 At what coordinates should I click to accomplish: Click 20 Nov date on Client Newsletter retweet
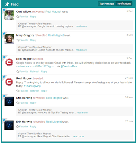129,121
